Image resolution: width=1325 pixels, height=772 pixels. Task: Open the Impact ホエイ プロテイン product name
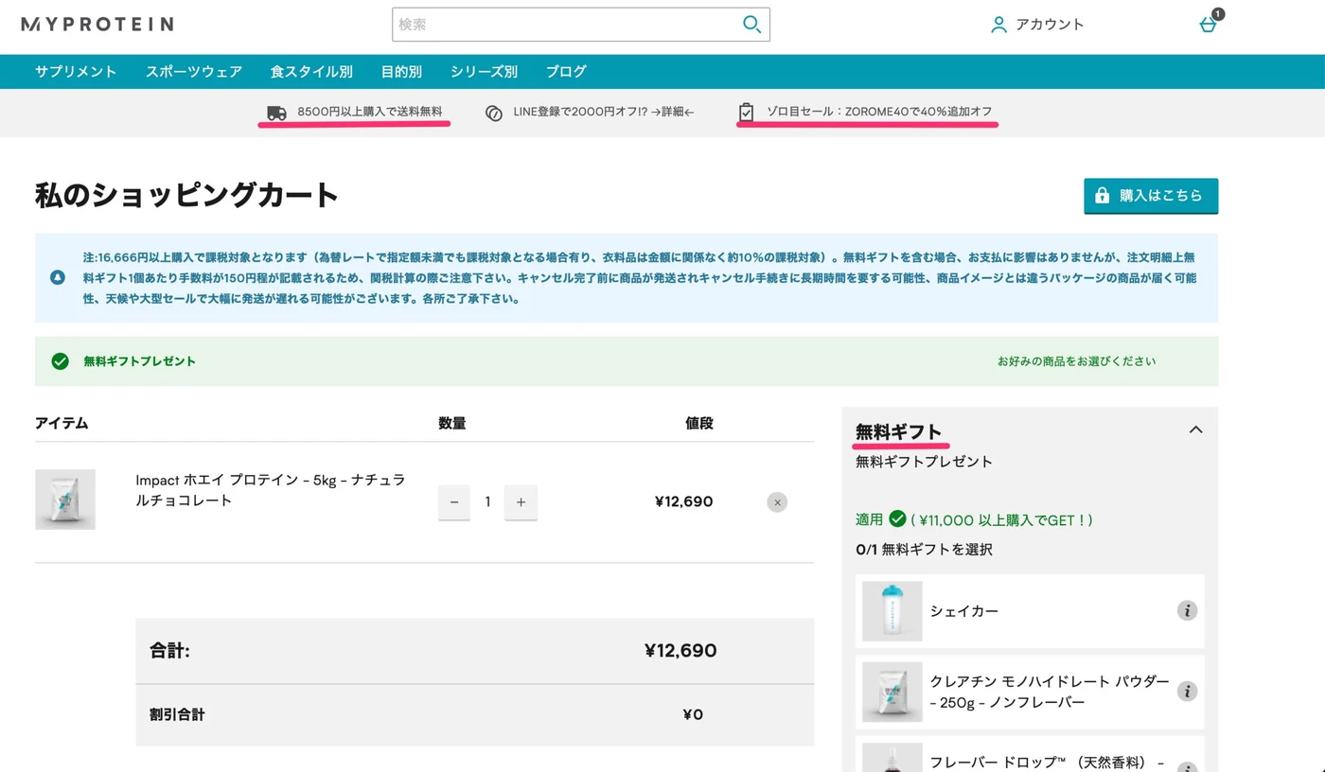(271, 490)
